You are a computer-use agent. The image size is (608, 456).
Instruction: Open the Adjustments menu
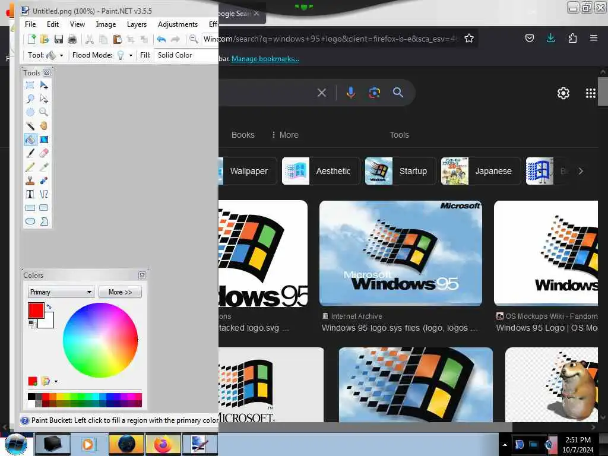click(178, 24)
